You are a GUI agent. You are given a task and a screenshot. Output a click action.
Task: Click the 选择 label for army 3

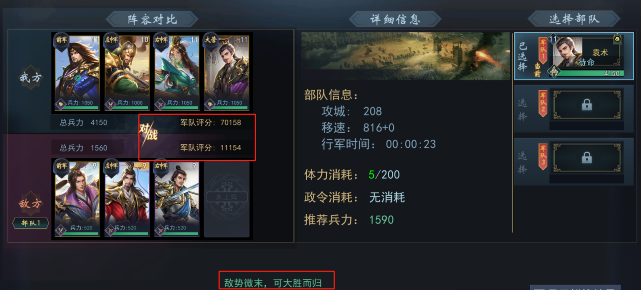pos(522,162)
